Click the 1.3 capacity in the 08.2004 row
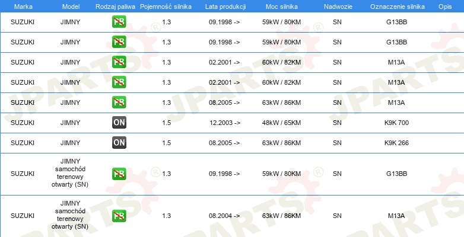 point(167,216)
